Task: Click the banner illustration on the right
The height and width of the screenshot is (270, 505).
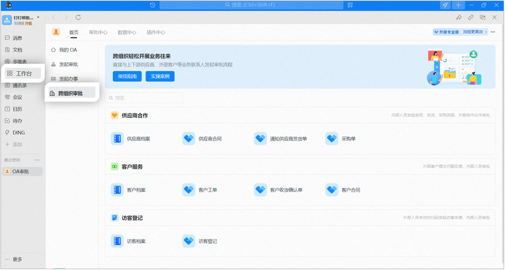Action: (x=455, y=67)
